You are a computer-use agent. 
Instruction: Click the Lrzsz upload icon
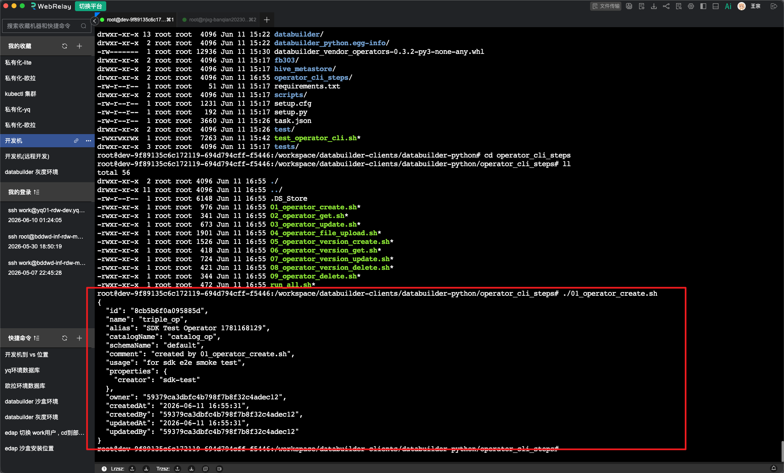pos(132,468)
